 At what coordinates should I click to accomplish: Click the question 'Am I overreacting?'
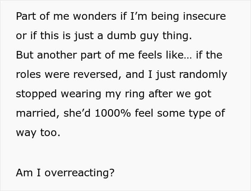[65, 173]
